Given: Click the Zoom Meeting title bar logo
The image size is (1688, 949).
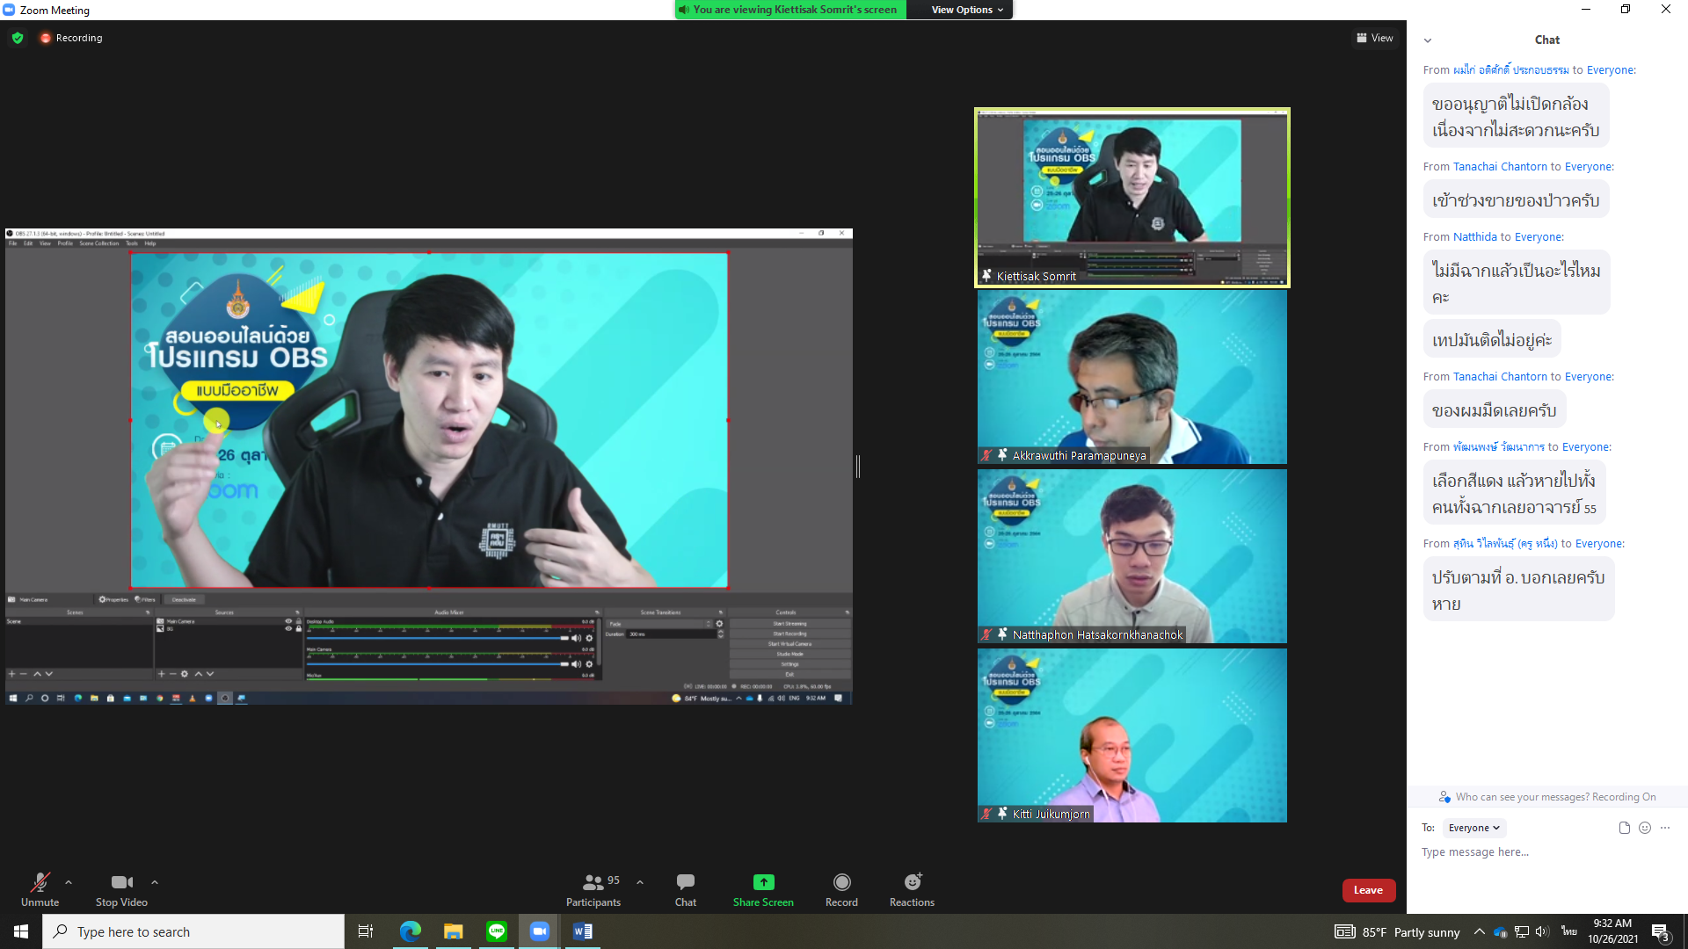Looking at the screenshot, I should click(x=9, y=10).
